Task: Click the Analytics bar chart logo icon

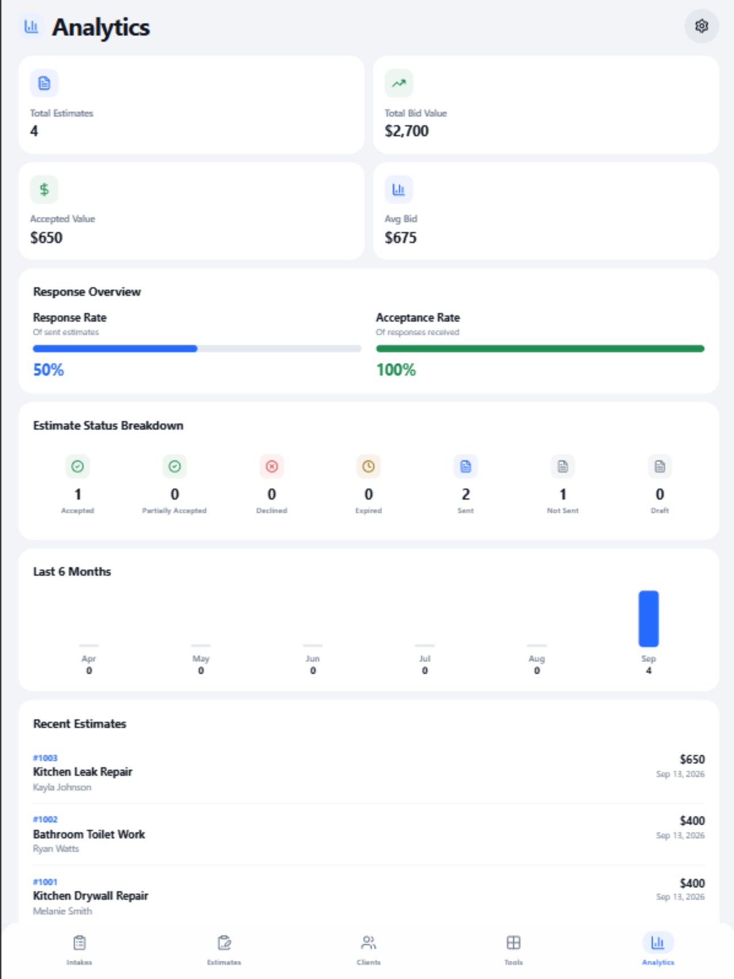Action: coord(31,27)
